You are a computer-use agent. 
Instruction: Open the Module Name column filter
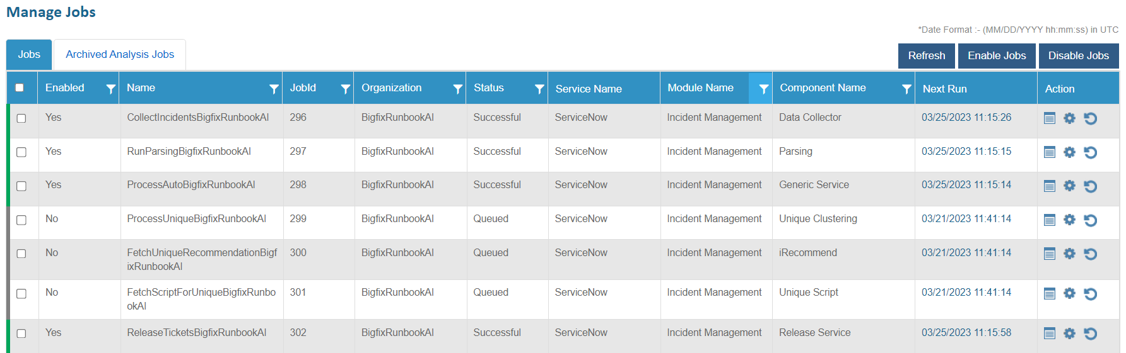click(763, 89)
